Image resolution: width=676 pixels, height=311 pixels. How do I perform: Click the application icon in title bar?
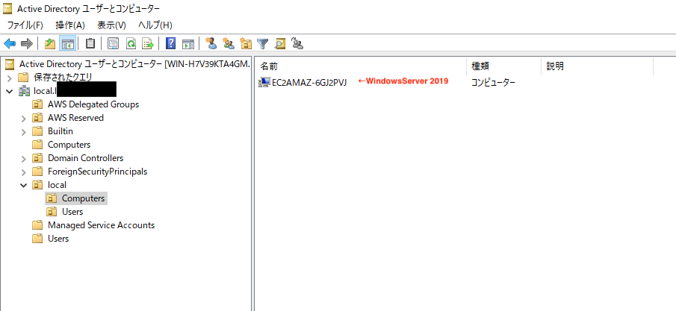pos(7,8)
